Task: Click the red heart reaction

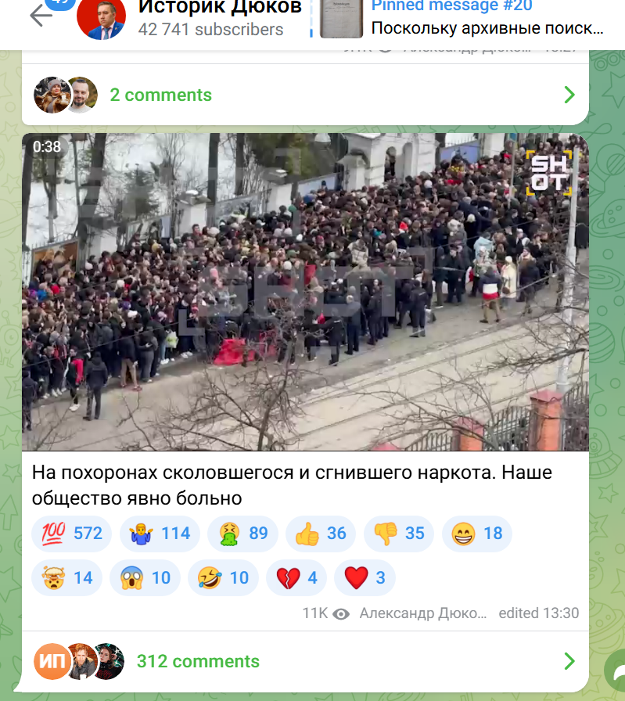Action: (x=365, y=577)
